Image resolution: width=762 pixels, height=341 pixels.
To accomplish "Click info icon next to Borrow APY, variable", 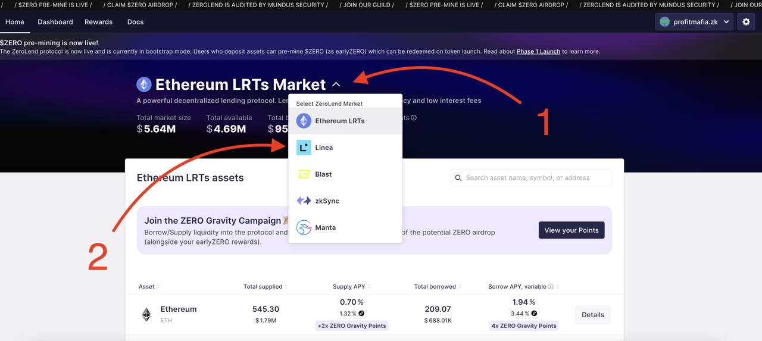I will coord(551,287).
